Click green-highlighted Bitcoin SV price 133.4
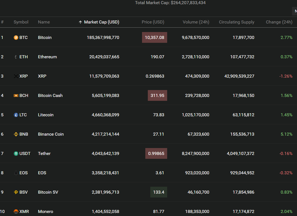This screenshot has width=297, height=216. pyautogui.click(x=159, y=192)
